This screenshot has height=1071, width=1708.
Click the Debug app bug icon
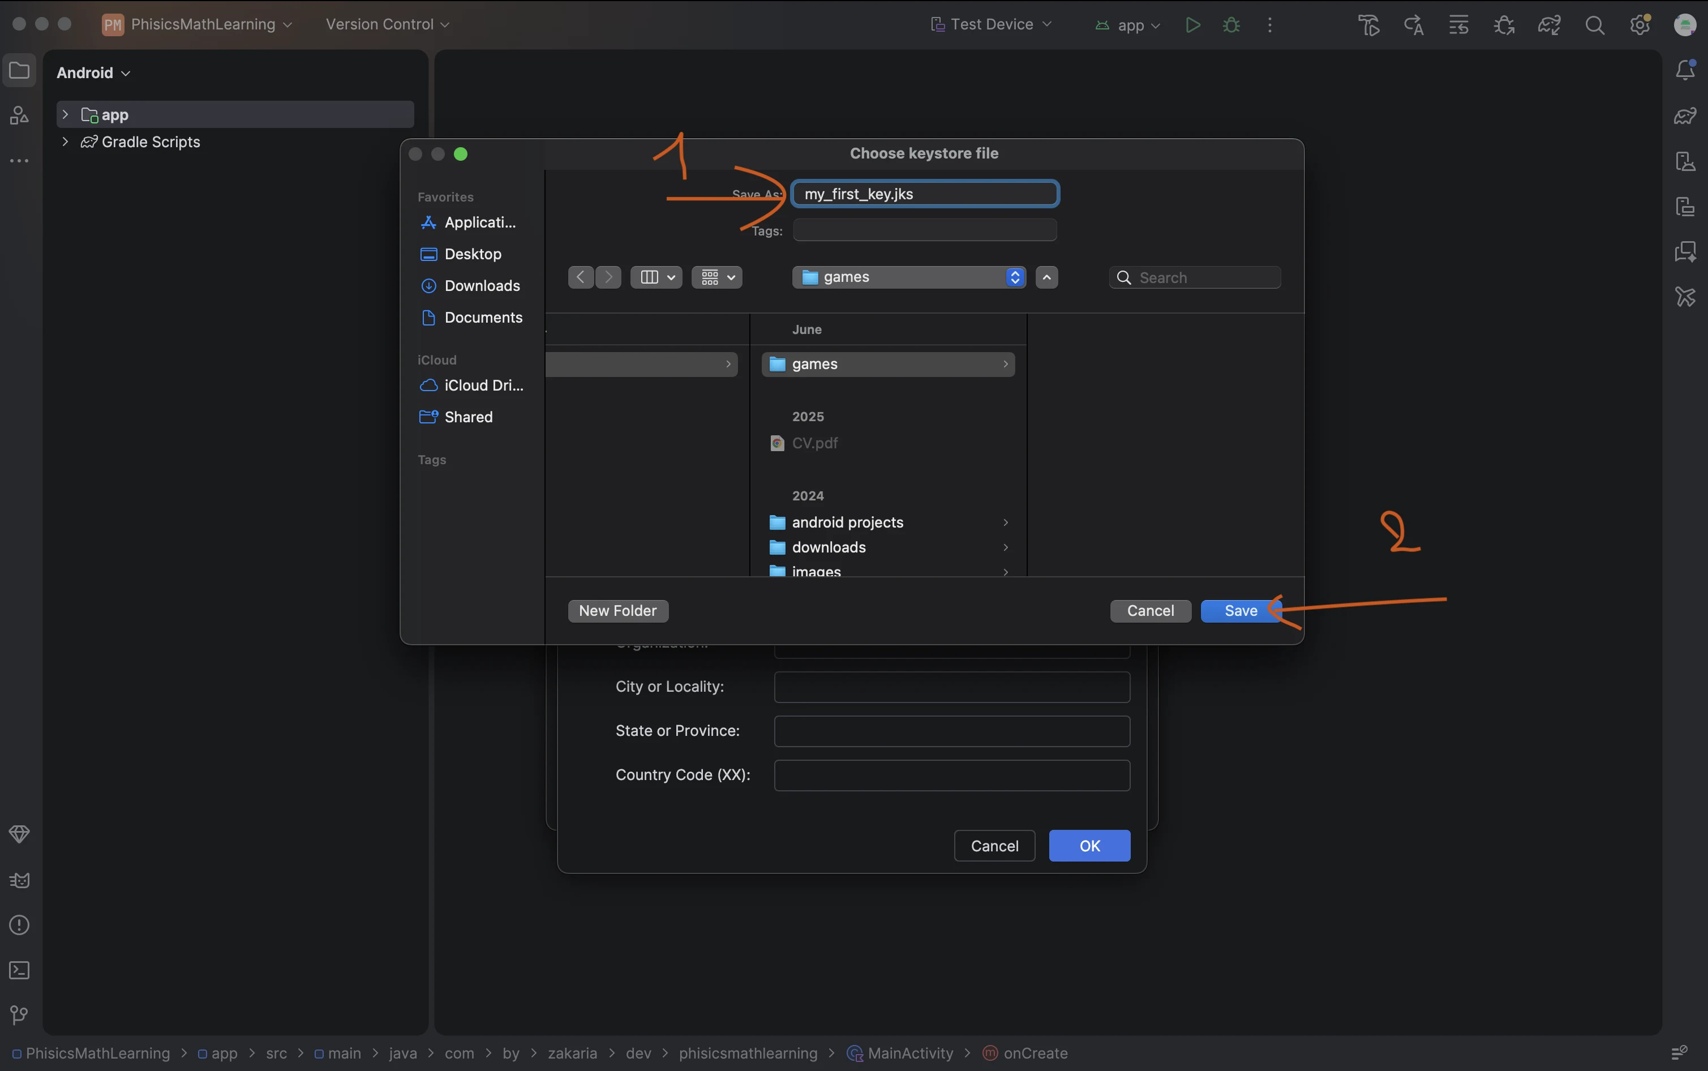(x=1231, y=25)
